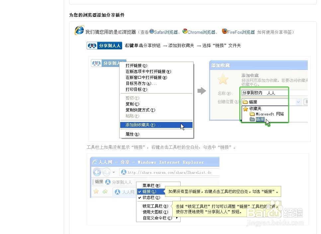Toggle the checked 链接(L) toolbar option

pos(150,192)
